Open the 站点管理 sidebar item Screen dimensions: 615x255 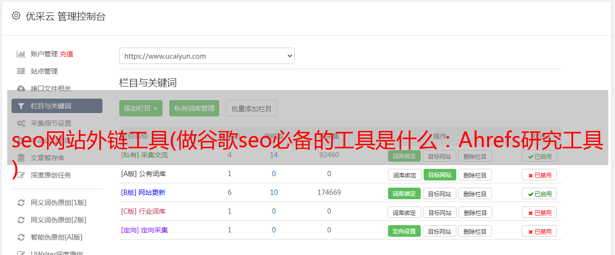pyautogui.click(x=44, y=71)
